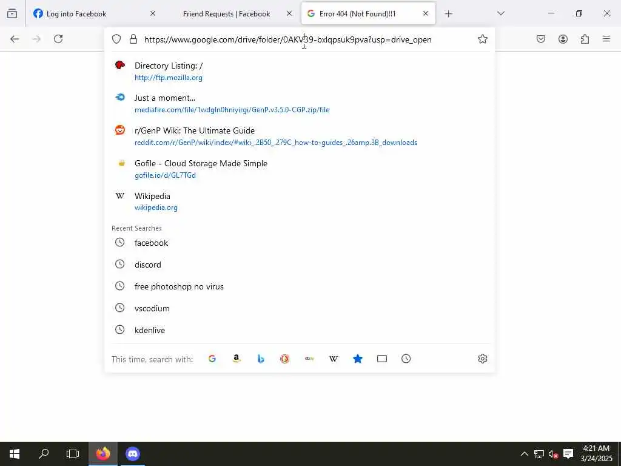
Task: Search with DuckDuckGo this time
Action: (285, 359)
